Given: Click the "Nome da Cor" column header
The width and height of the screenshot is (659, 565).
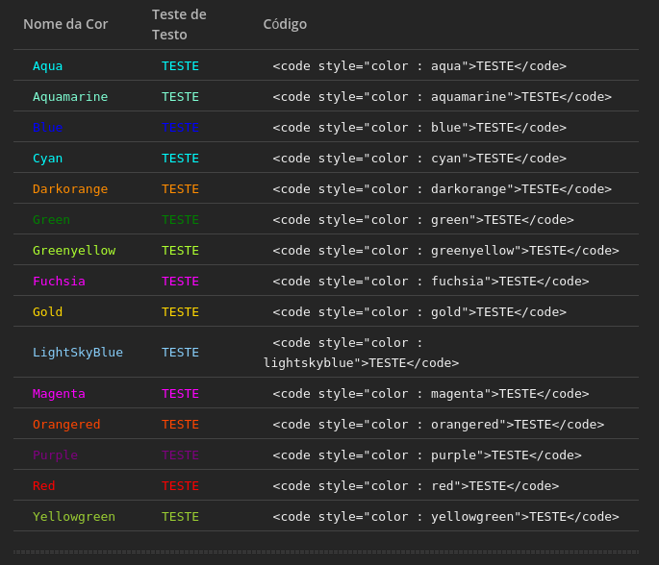Looking at the screenshot, I should (x=65, y=24).
